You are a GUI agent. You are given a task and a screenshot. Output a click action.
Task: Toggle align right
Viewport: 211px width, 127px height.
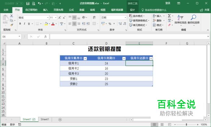pos(79,24)
